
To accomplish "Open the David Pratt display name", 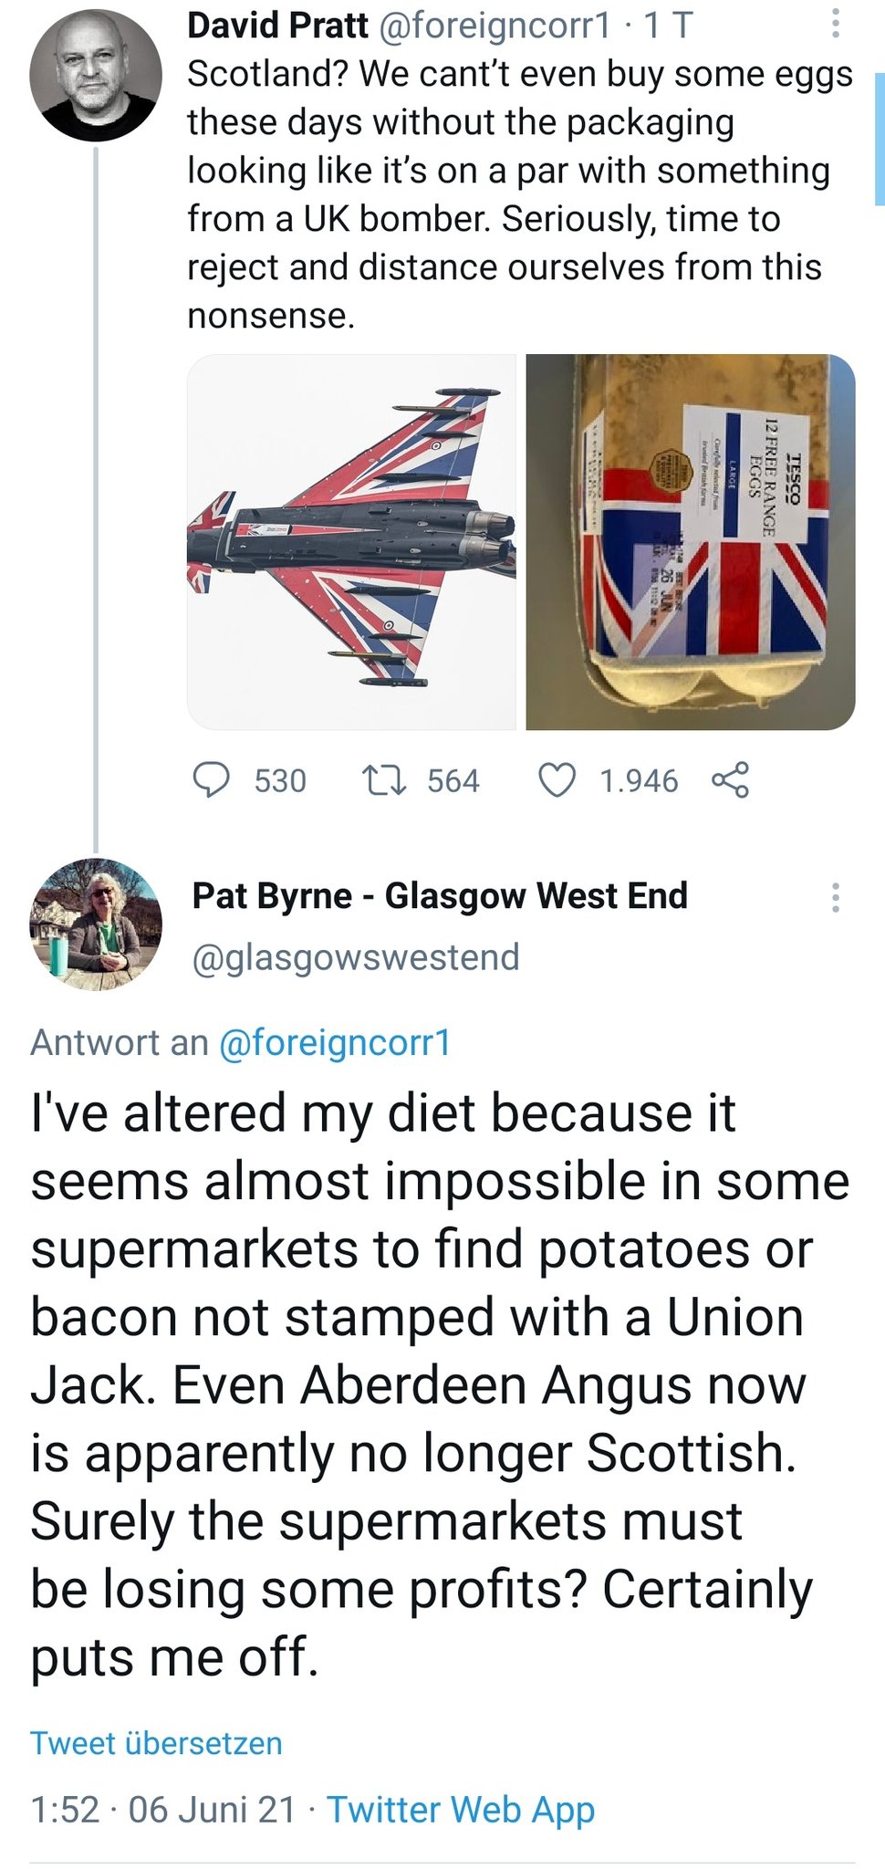I will tap(277, 26).
